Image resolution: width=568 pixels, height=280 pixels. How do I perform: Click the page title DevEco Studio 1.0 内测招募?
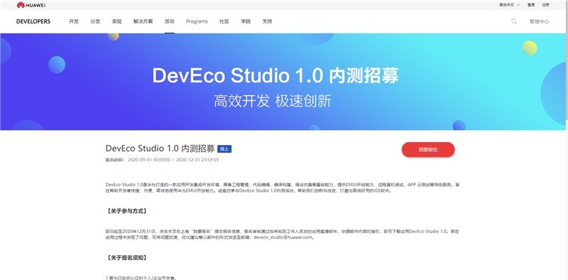click(x=160, y=149)
